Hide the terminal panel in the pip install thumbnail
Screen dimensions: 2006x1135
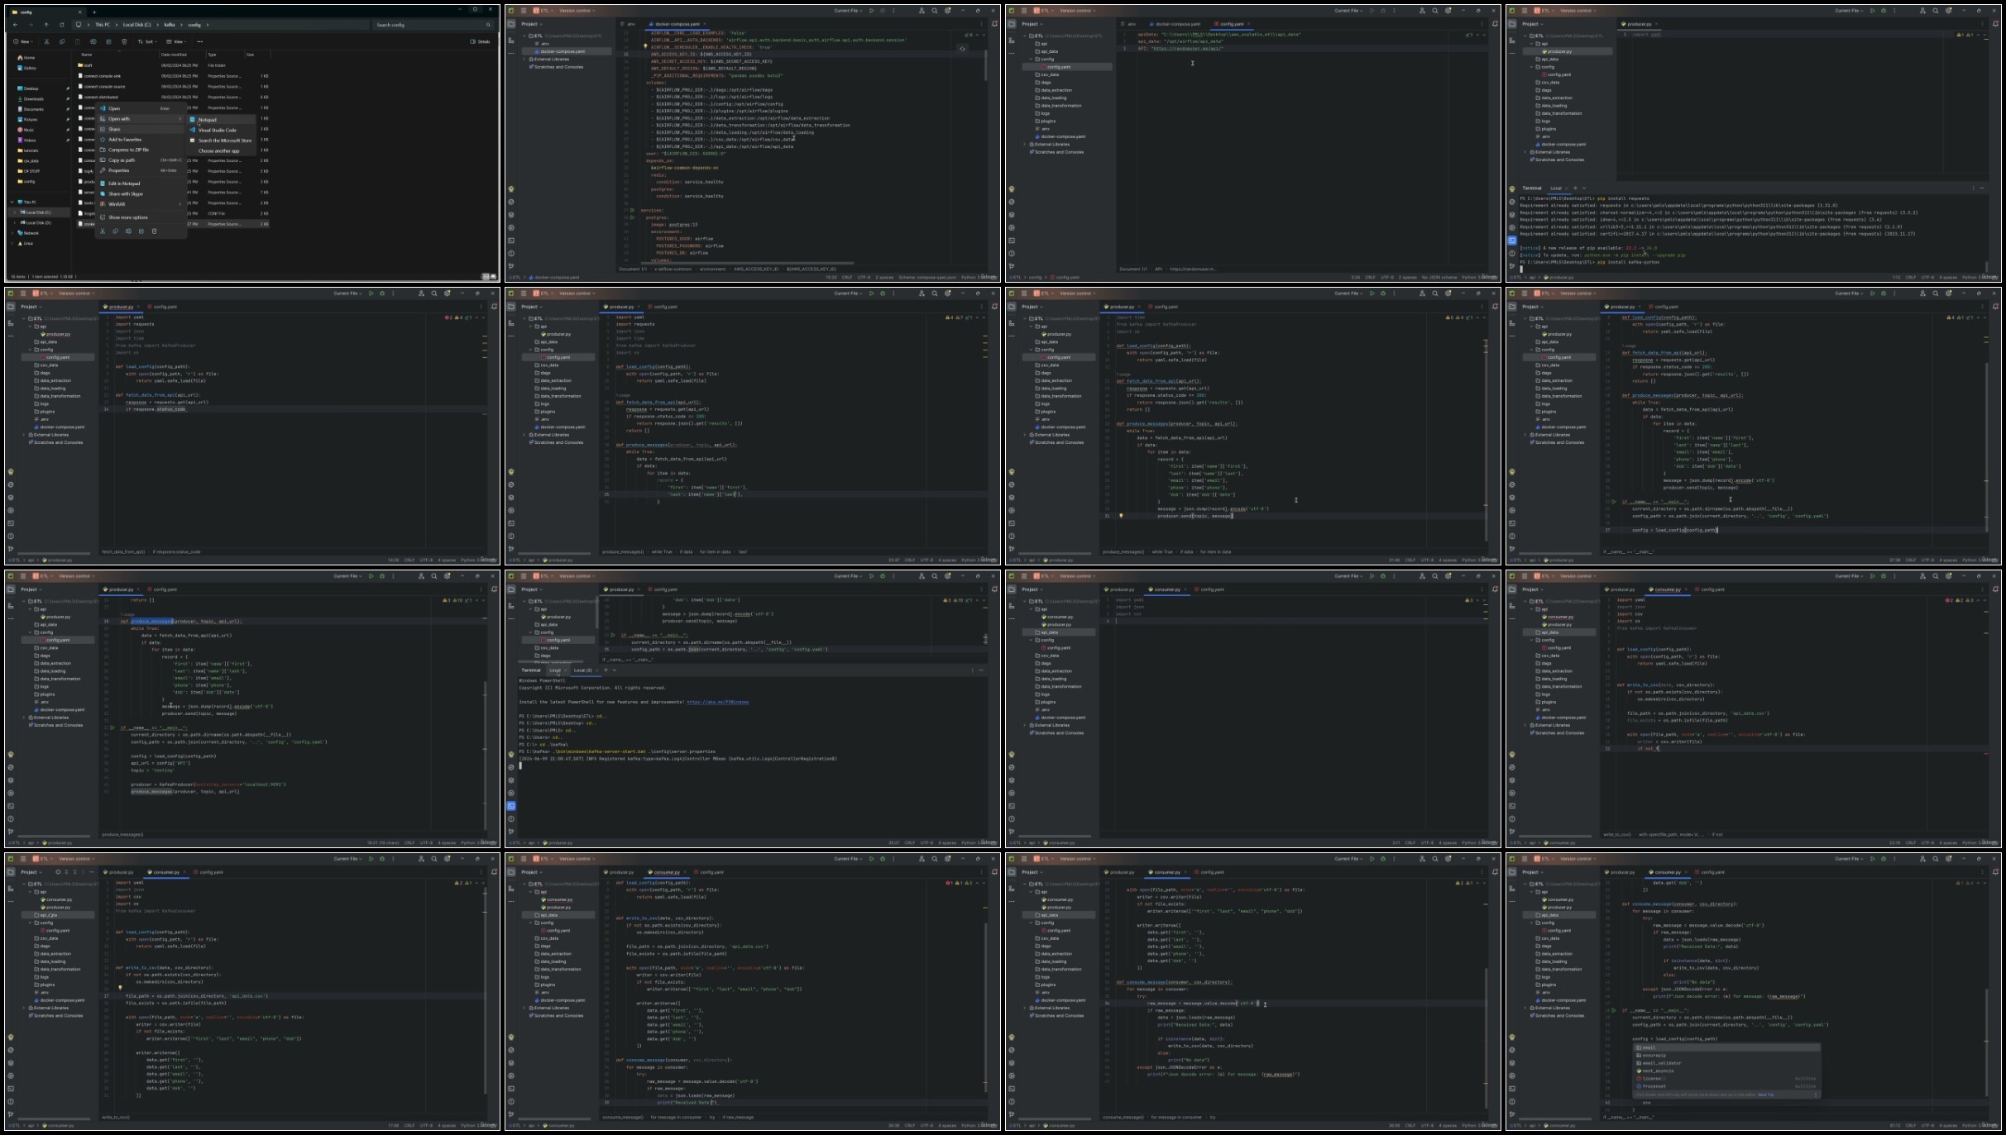(x=1982, y=188)
